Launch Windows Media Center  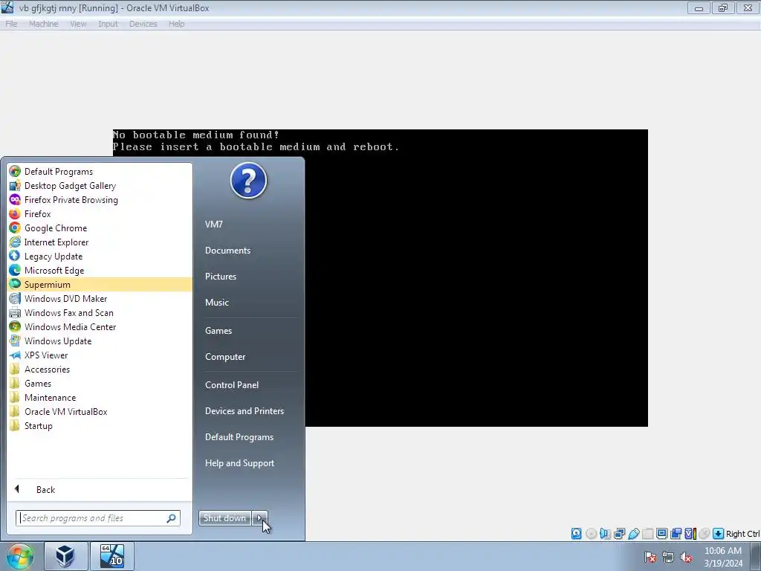coord(100,327)
